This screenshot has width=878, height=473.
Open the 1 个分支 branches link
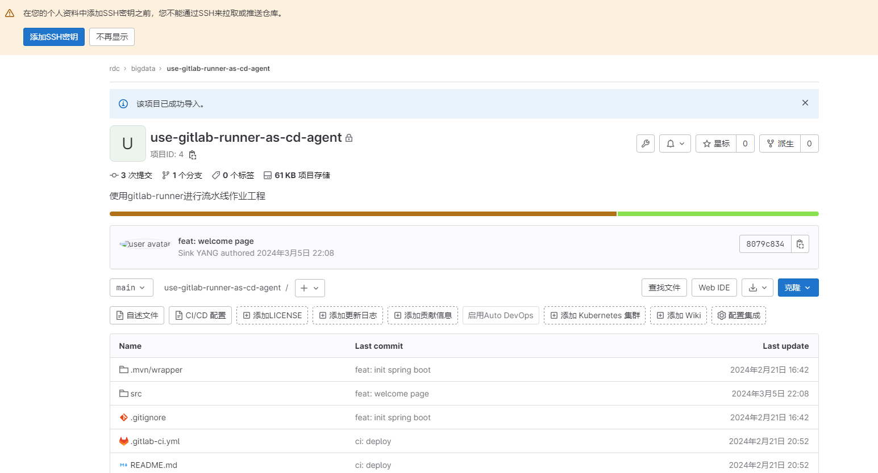[x=182, y=175]
